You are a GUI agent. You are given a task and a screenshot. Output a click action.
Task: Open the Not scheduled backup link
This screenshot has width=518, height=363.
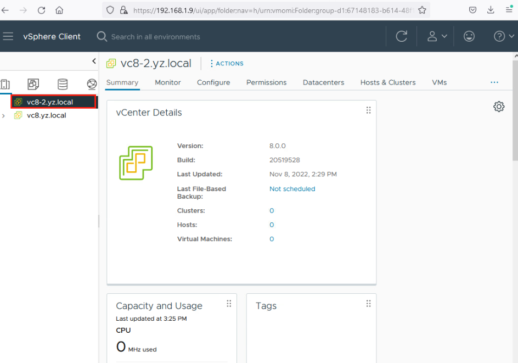[x=292, y=188]
